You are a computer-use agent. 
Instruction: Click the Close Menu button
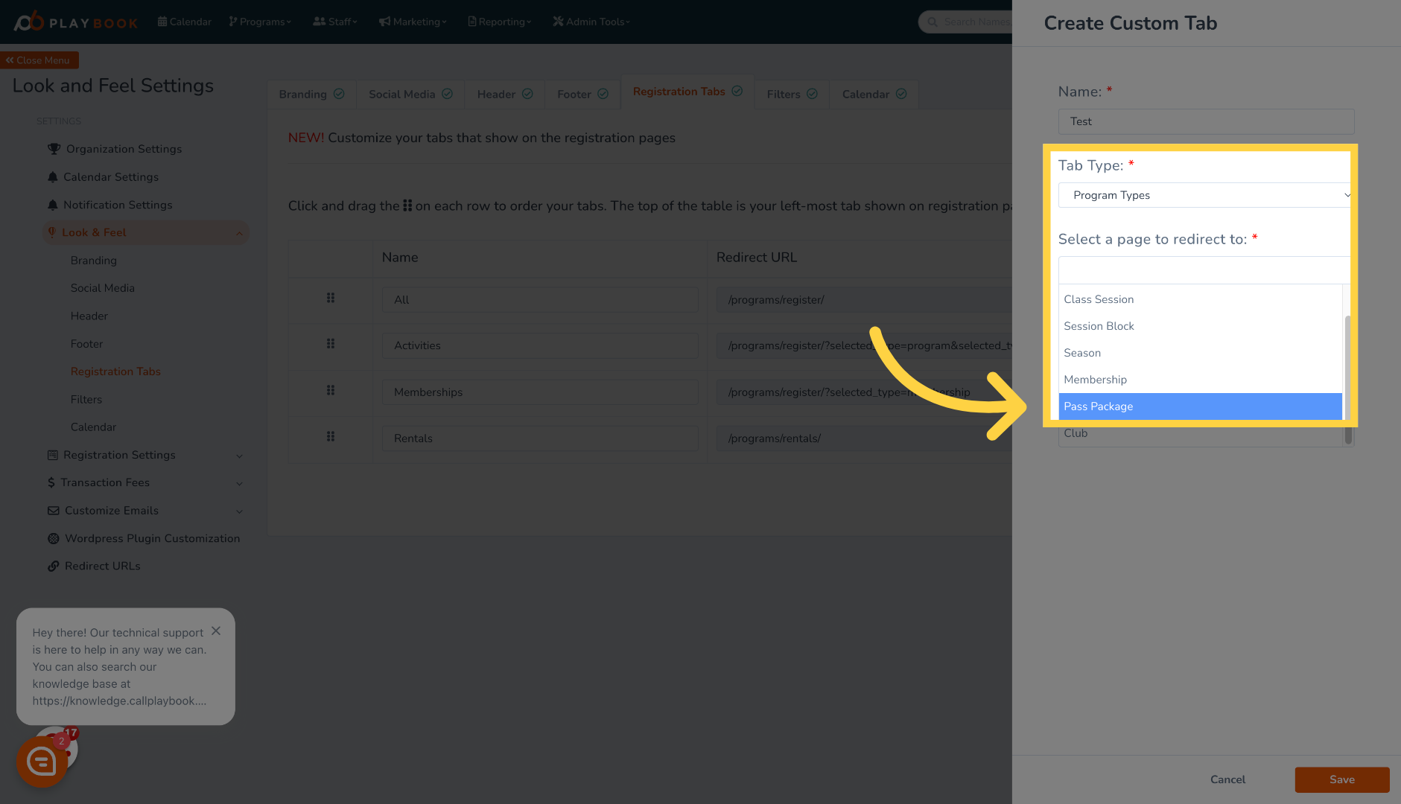click(x=39, y=60)
